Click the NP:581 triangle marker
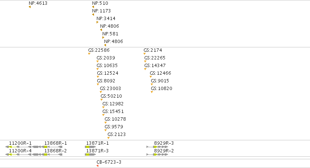This screenshot has width=310, height=168. click(x=103, y=38)
